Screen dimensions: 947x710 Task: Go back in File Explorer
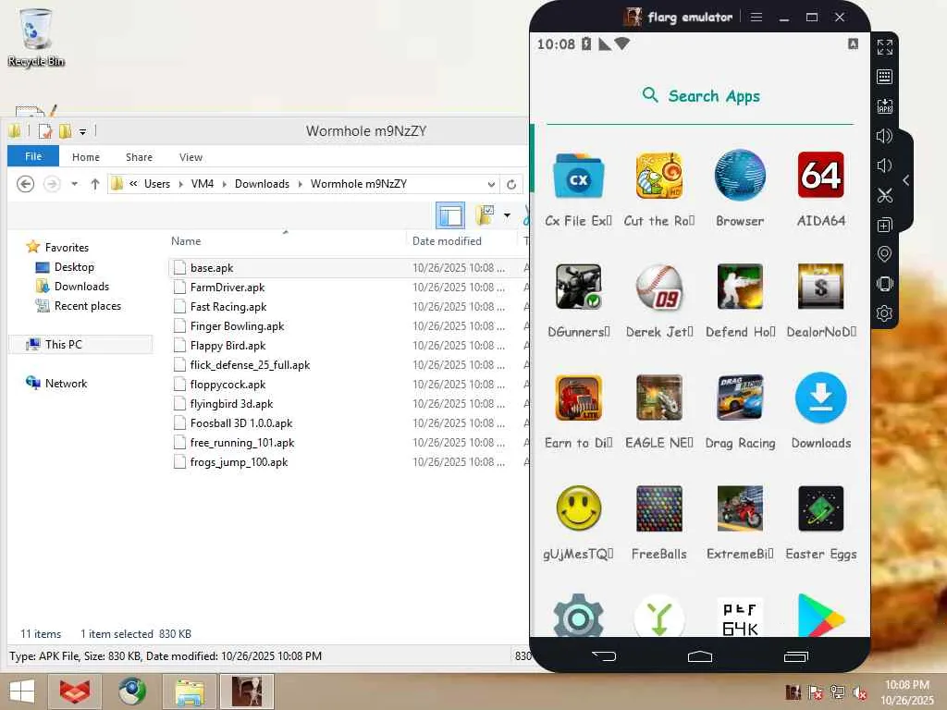click(x=25, y=184)
